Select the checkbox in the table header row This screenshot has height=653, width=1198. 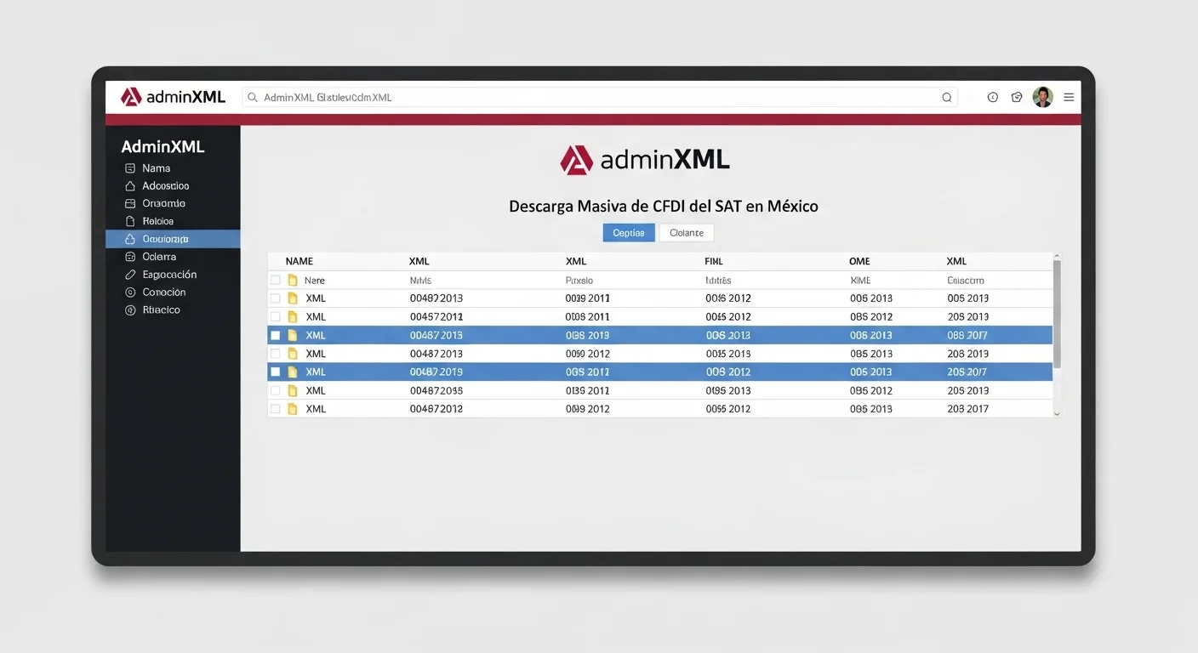click(x=275, y=279)
